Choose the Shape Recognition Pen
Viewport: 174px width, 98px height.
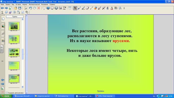pyautogui.click(x=100, y=8)
